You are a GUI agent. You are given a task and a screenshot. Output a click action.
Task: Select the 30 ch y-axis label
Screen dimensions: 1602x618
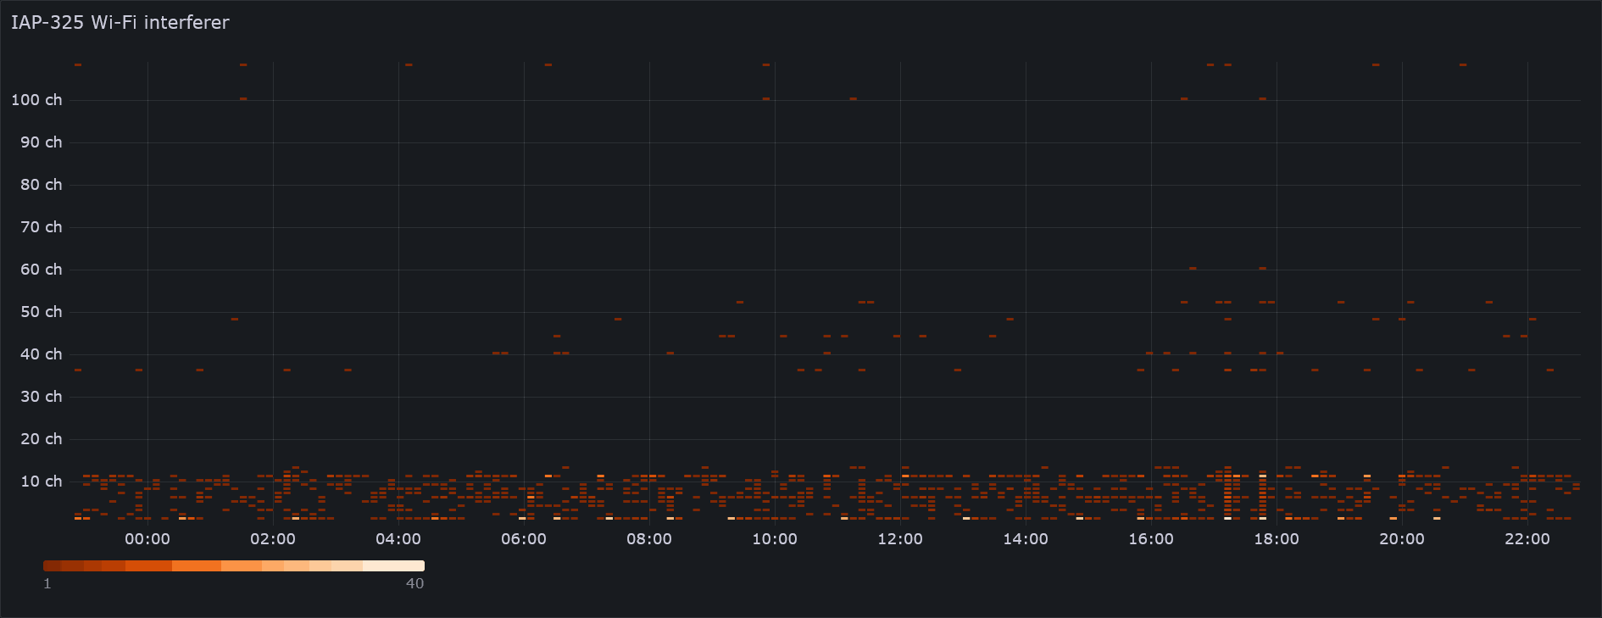(41, 397)
